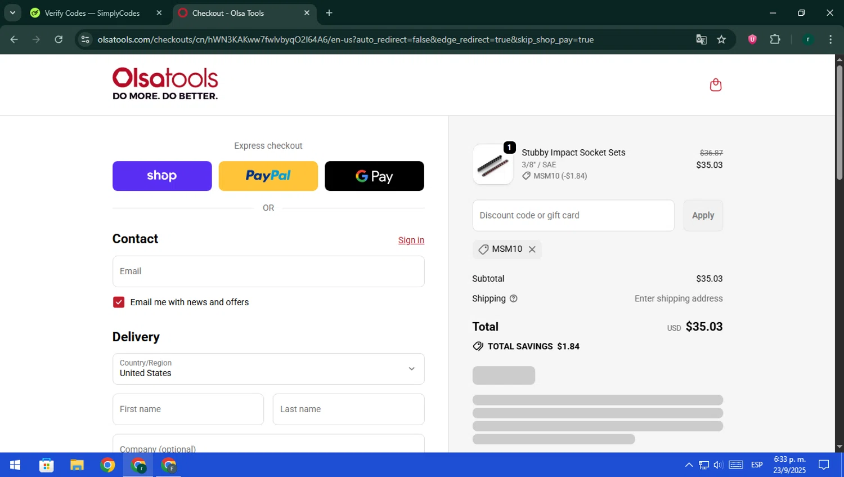Click the Subtotal label
The width and height of the screenshot is (844, 477).
pos(488,279)
